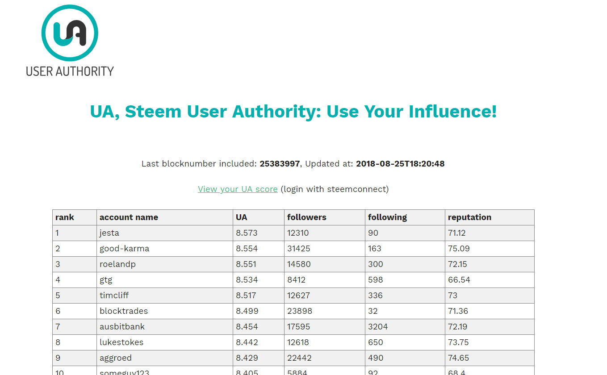Click following count 598 for gtg
Image resolution: width=607 pixels, height=375 pixels.
tap(376, 280)
